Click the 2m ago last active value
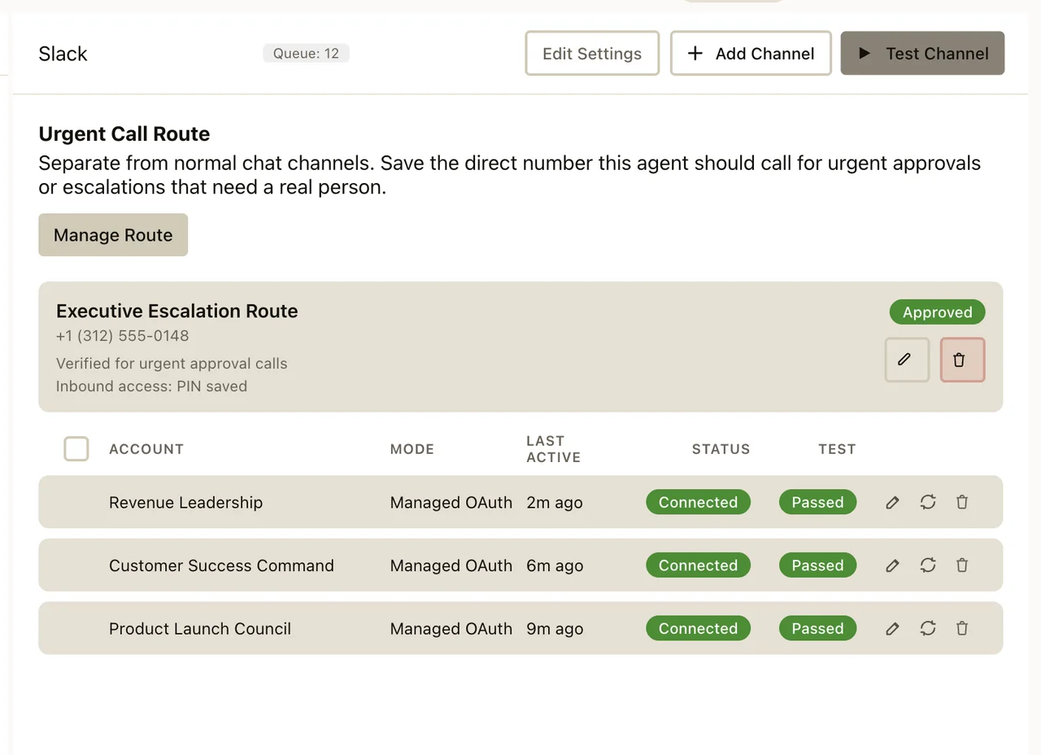Image resolution: width=1041 pixels, height=755 pixels. tap(555, 503)
